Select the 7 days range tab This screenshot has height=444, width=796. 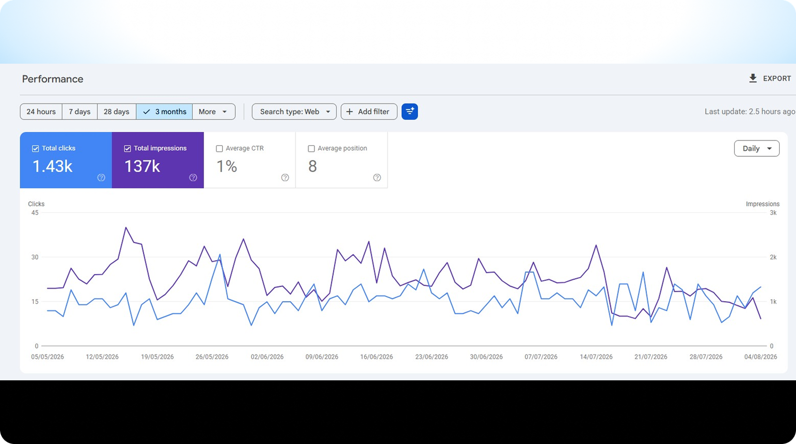point(80,111)
